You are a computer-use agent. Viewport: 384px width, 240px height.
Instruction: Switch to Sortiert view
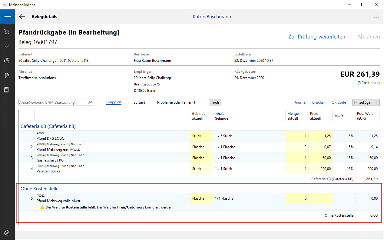click(x=139, y=102)
